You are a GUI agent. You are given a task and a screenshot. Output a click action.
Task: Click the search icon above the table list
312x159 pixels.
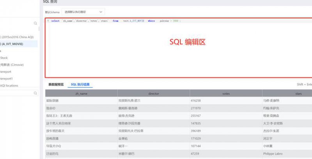35,23
